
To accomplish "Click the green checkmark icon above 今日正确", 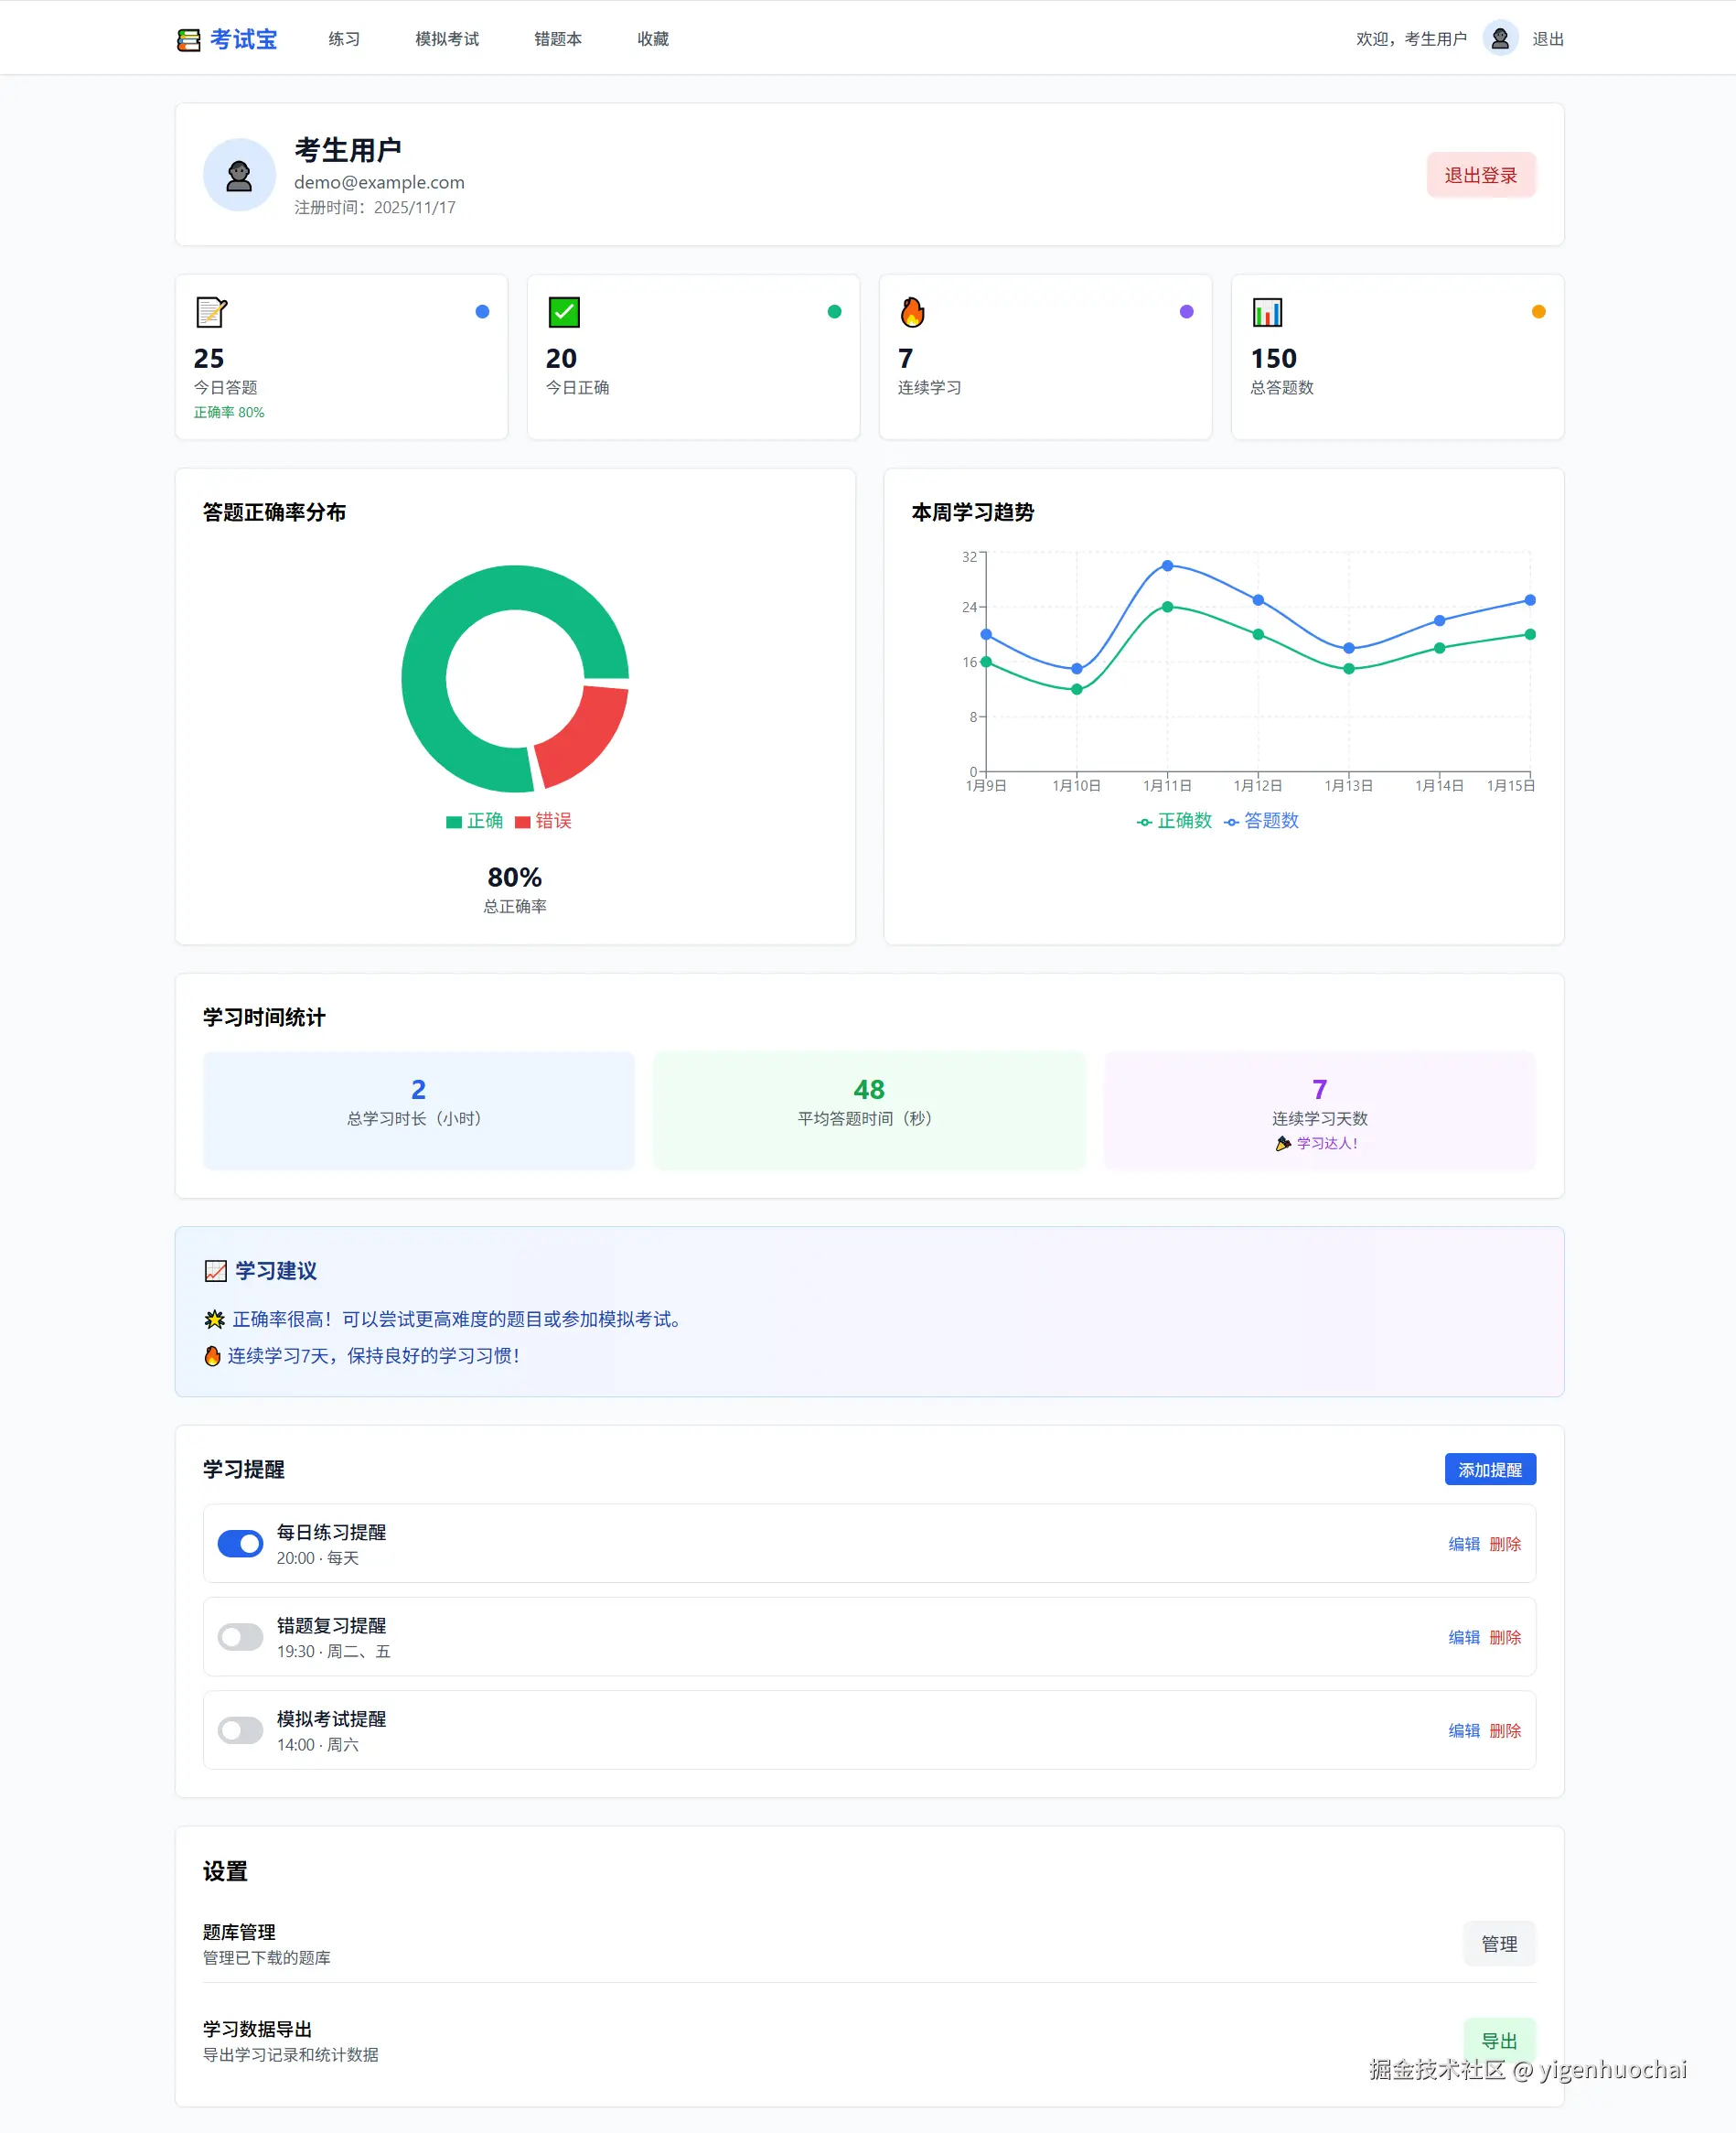I will point(564,312).
